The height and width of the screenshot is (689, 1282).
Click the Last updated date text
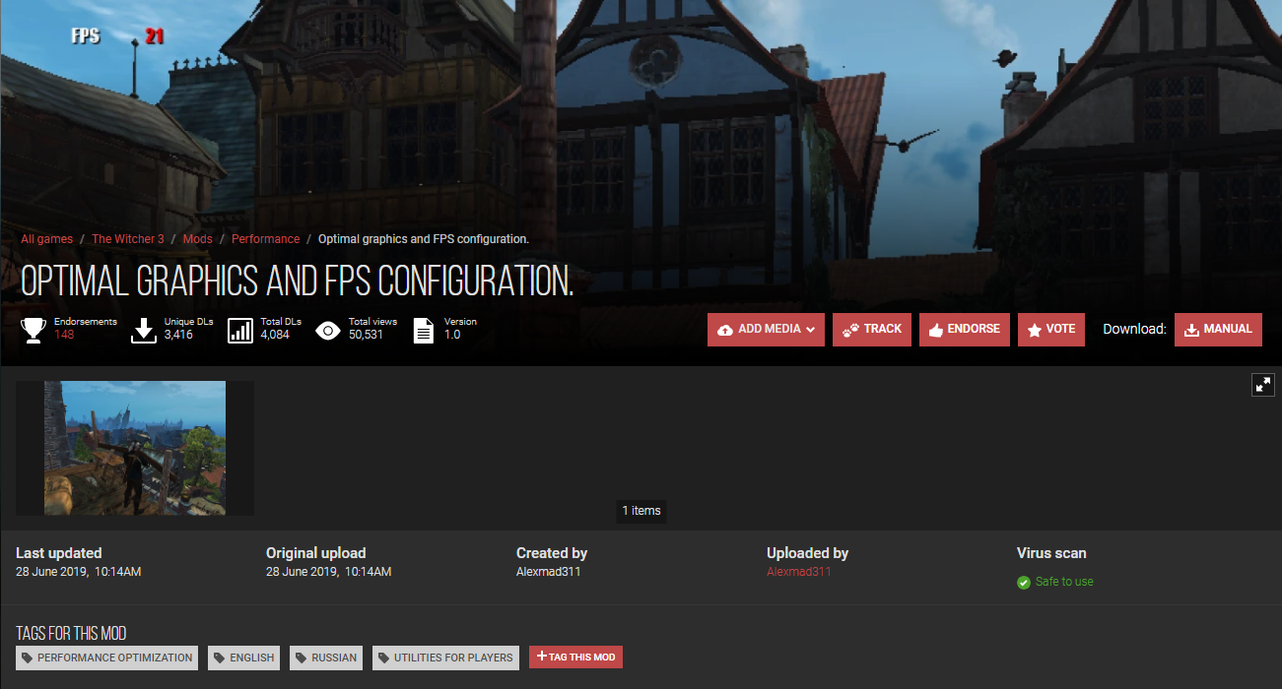pyautogui.click(x=79, y=572)
